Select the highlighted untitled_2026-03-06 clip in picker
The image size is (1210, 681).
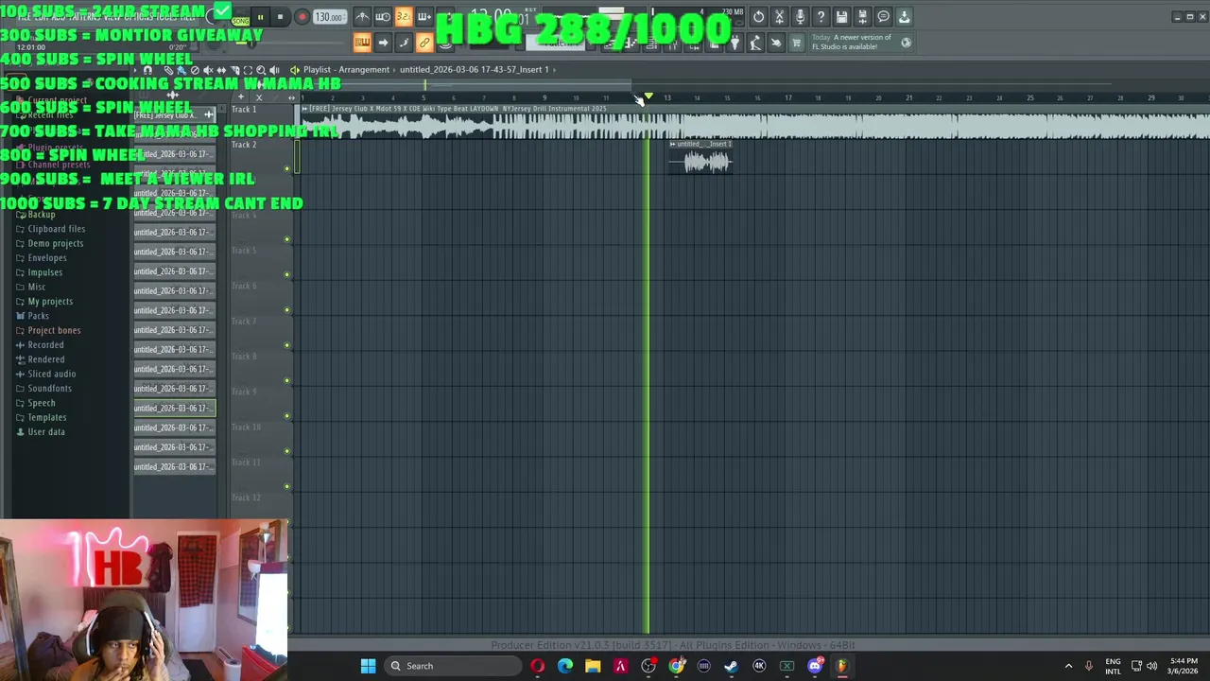174,409
